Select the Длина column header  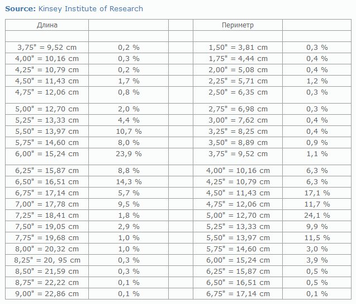[x=47, y=25]
